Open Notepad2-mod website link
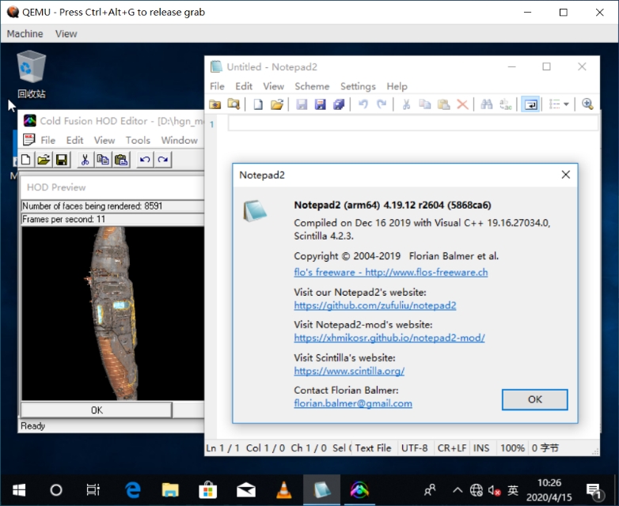 [x=389, y=338]
